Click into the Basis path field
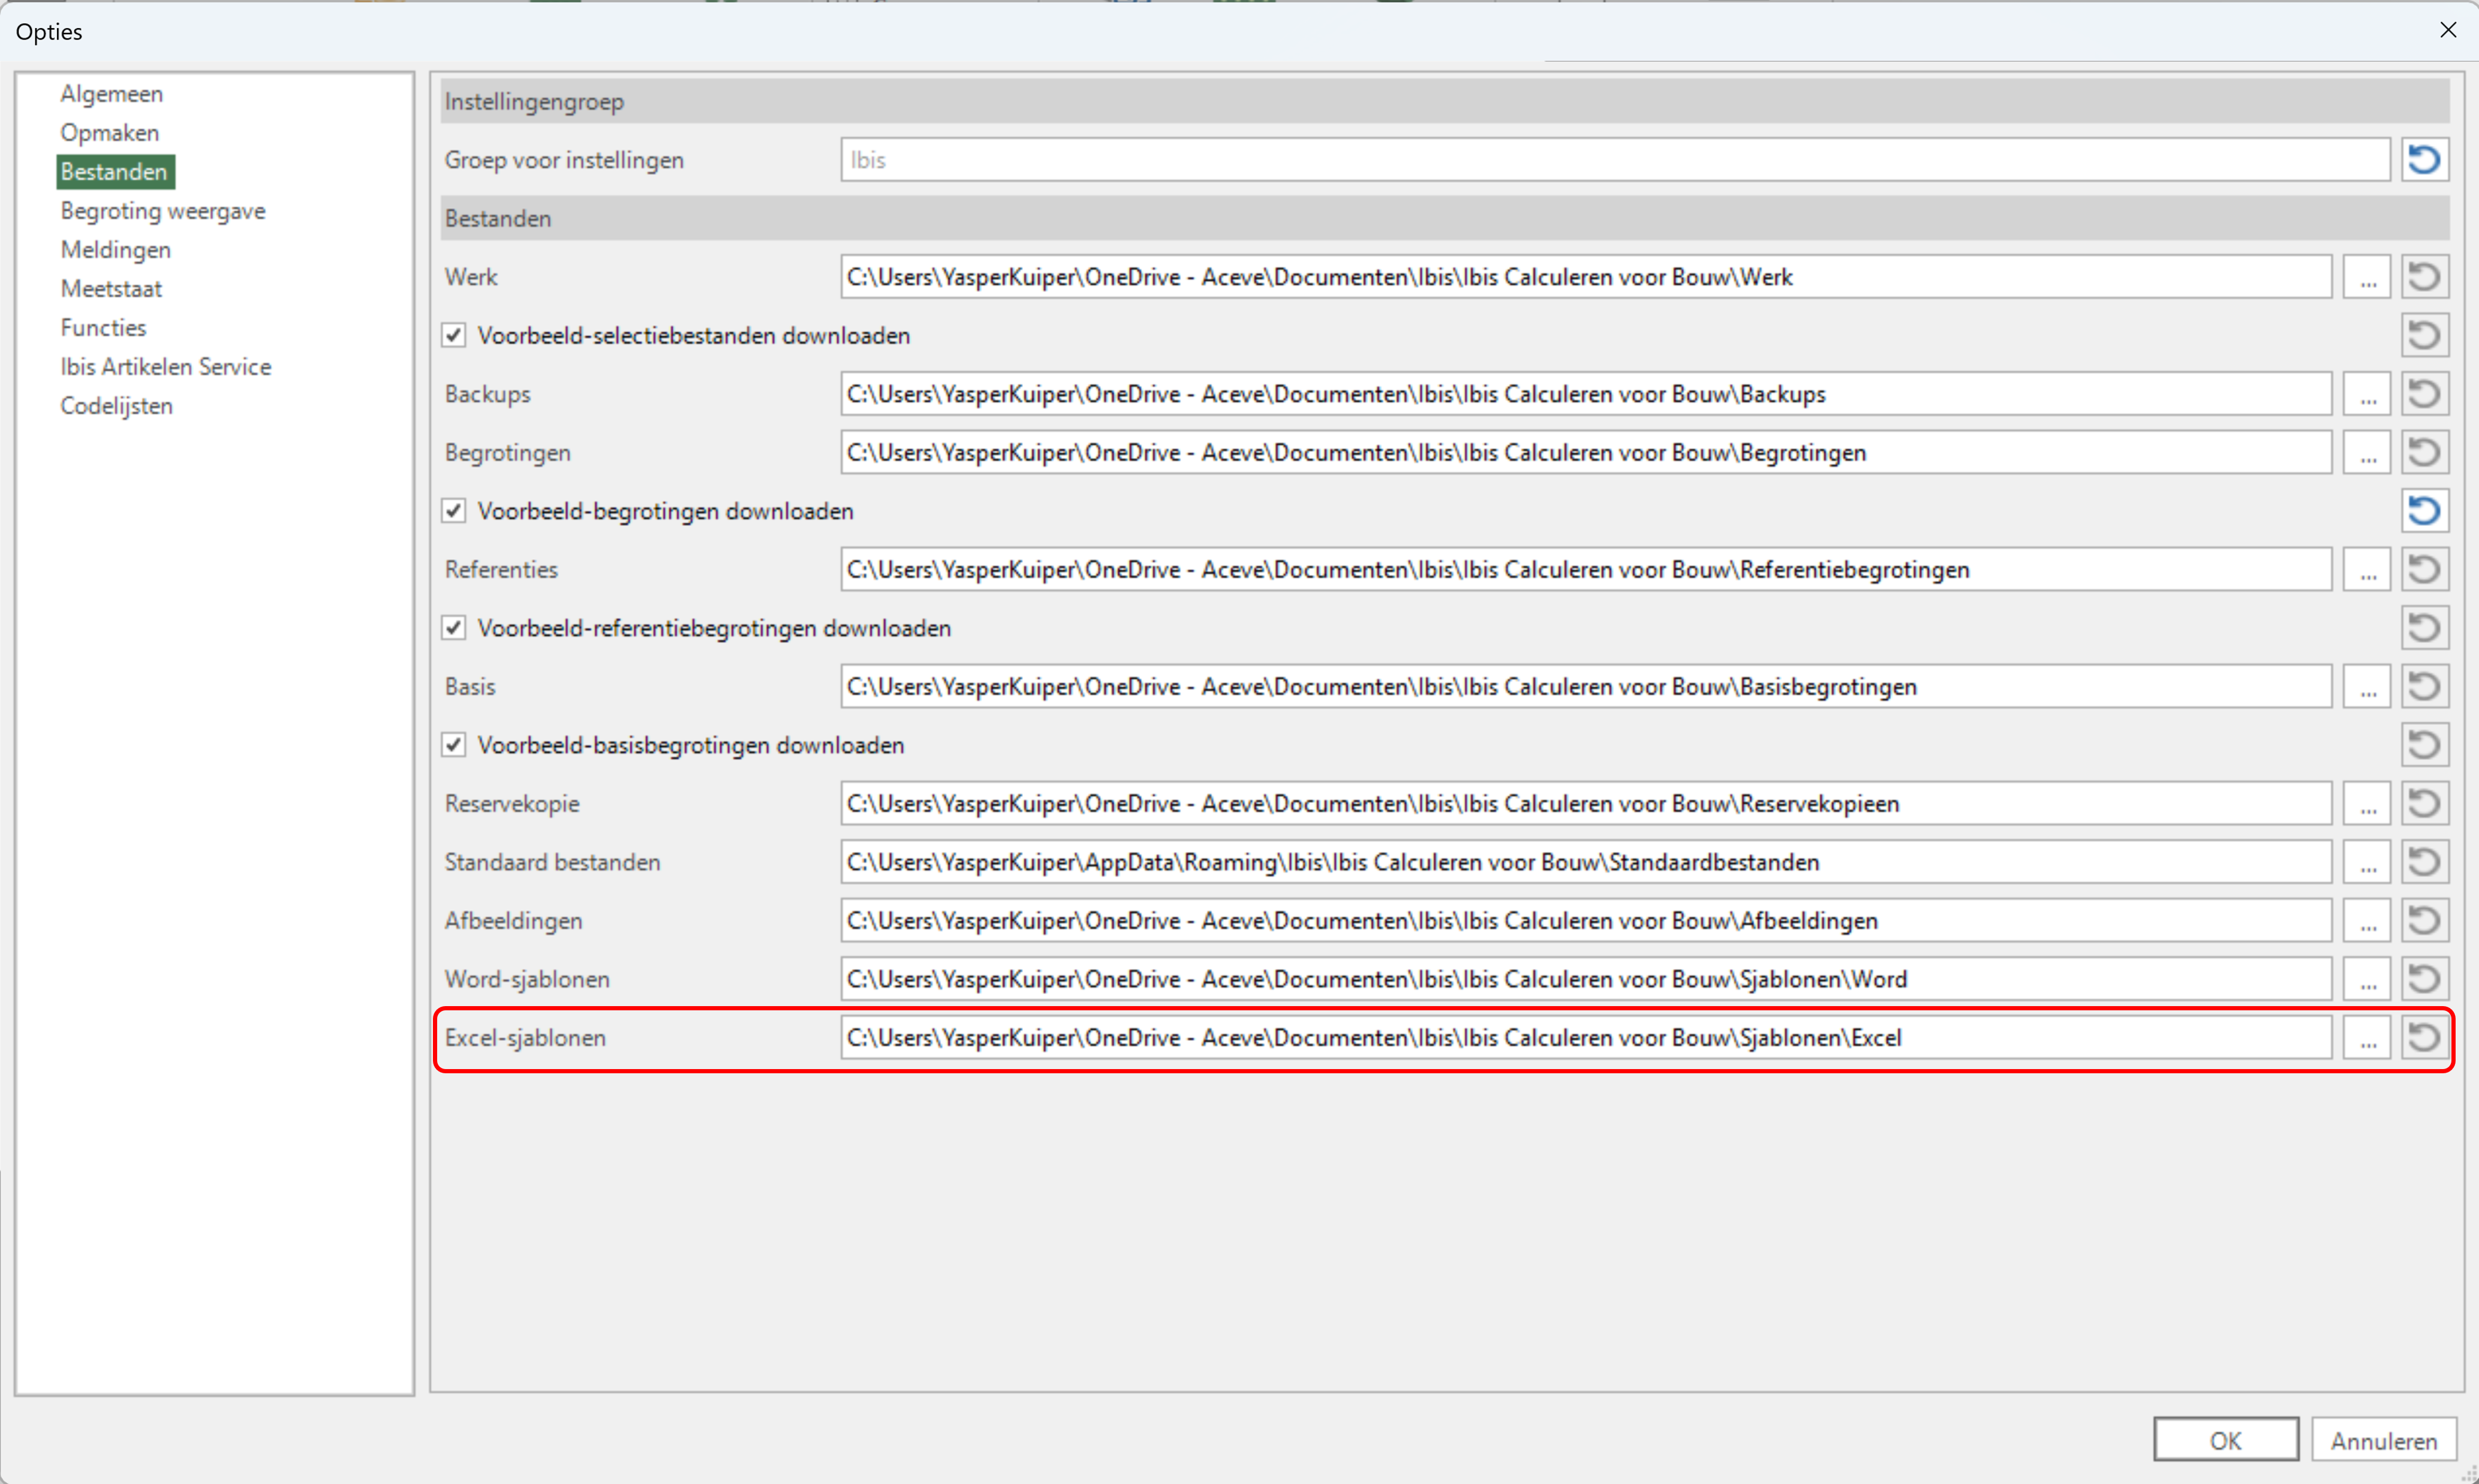 tap(1585, 687)
